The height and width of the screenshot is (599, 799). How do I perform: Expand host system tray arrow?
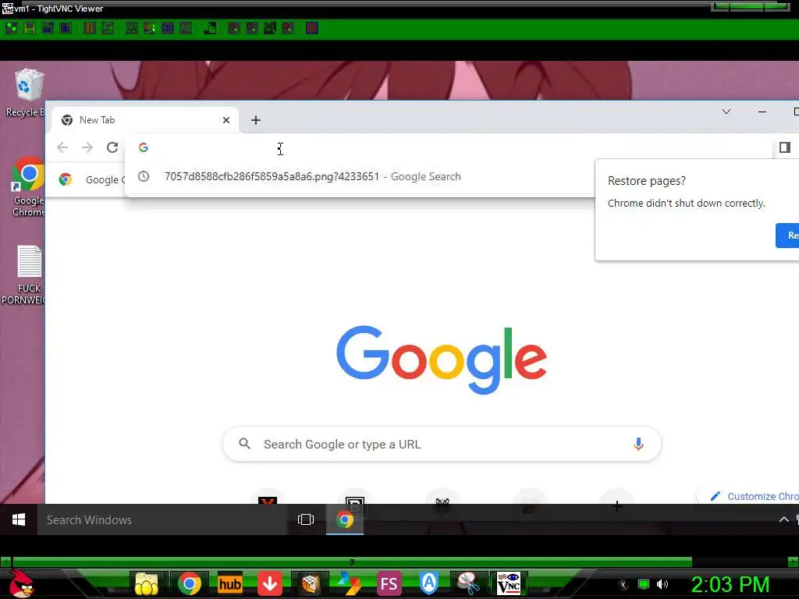click(x=623, y=585)
